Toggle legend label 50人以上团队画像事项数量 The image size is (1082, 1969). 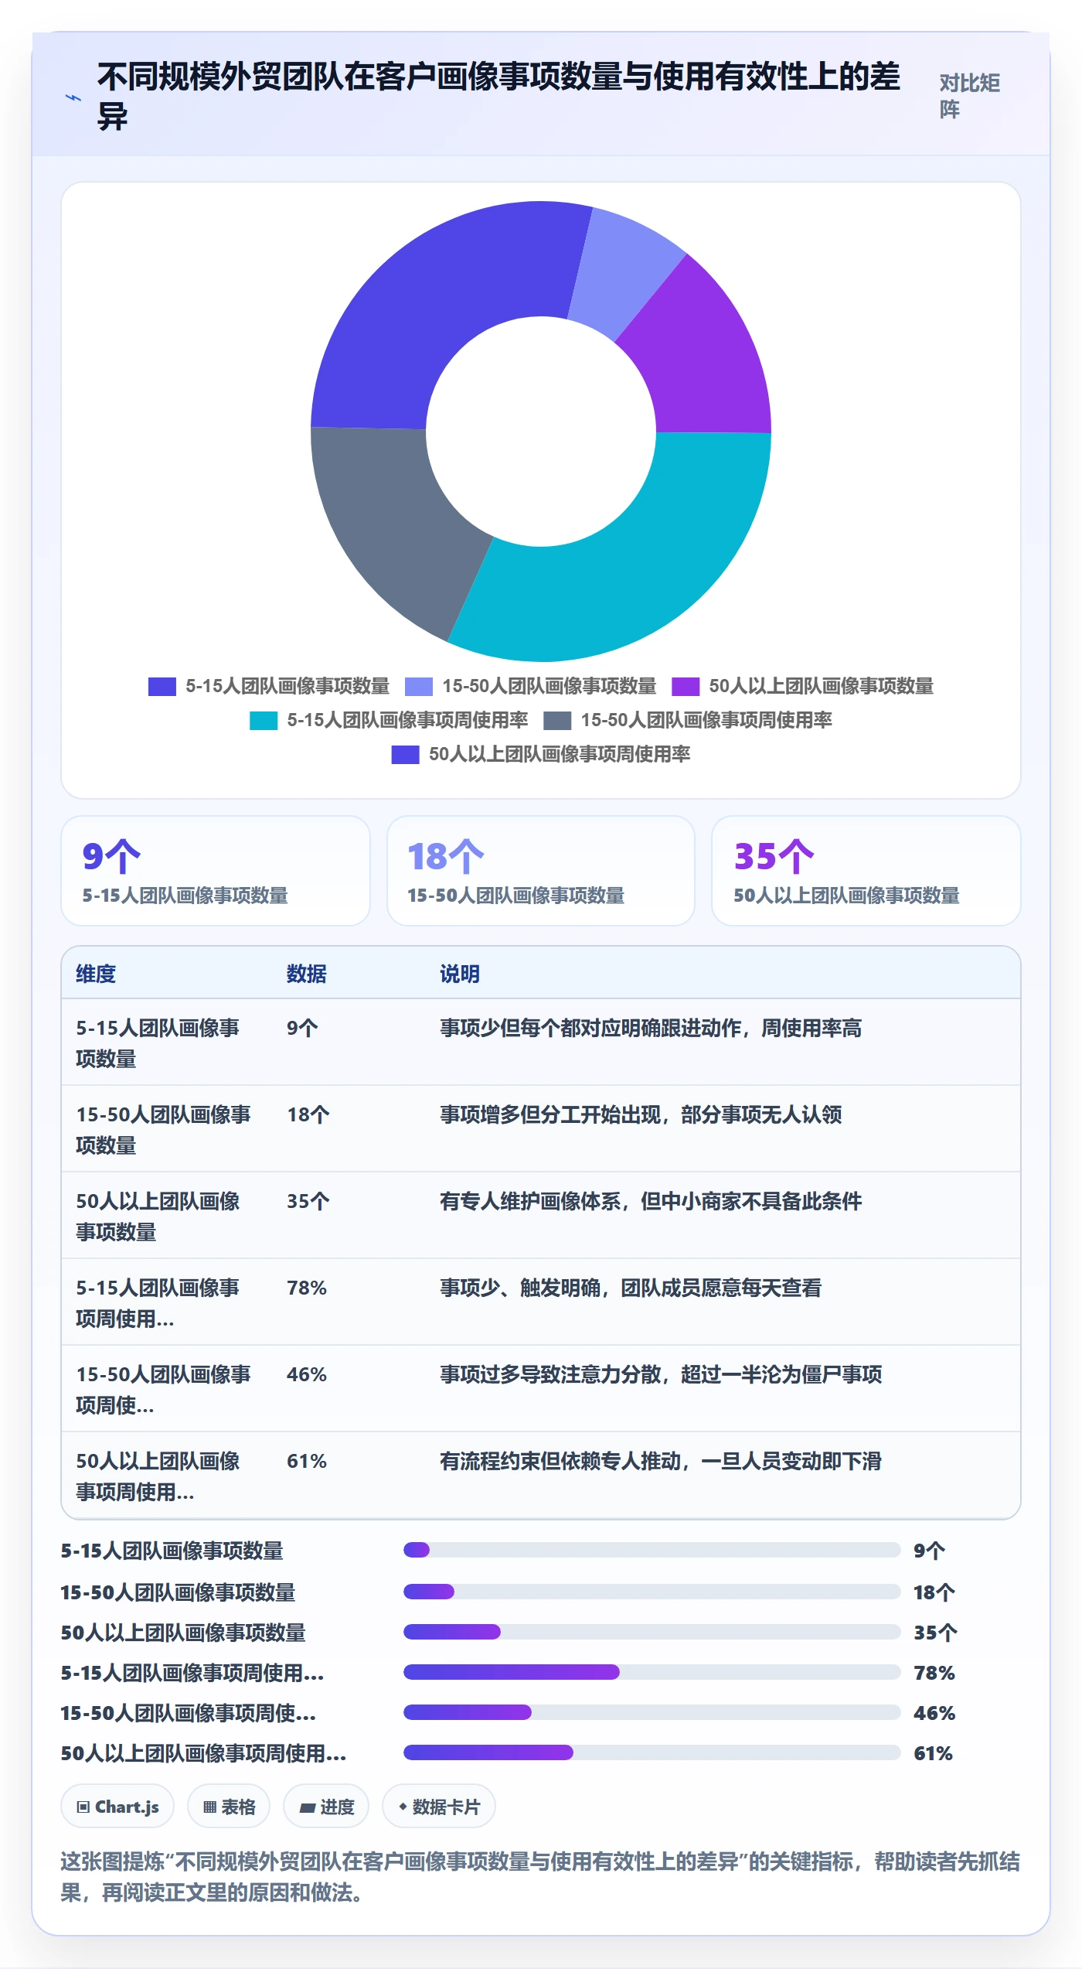tap(821, 686)
